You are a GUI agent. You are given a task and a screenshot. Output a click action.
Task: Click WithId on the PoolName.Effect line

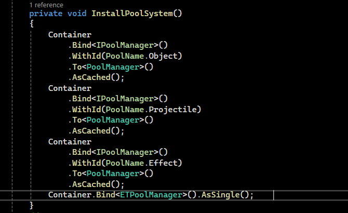click(x=85, y=163)
